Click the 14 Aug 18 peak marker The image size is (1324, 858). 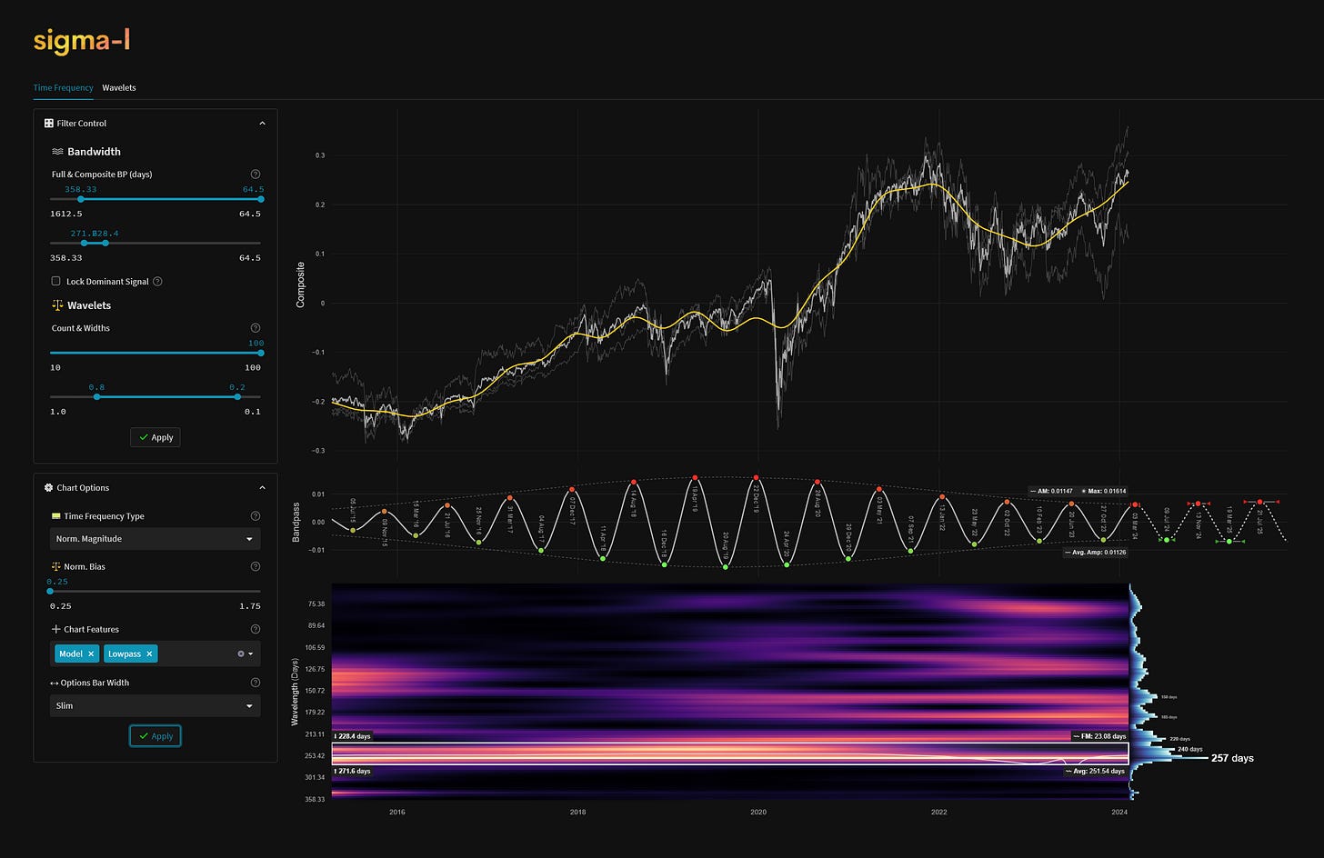633,483
